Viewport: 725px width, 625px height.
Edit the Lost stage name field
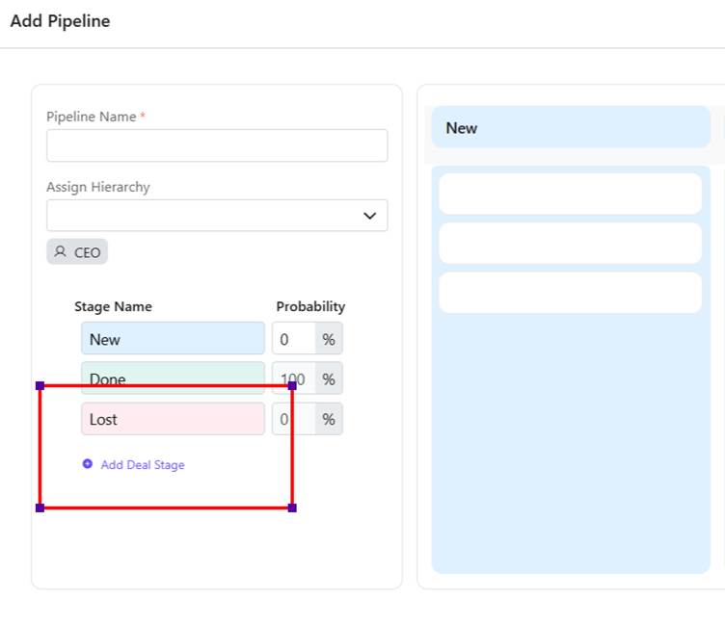[173, 420]
